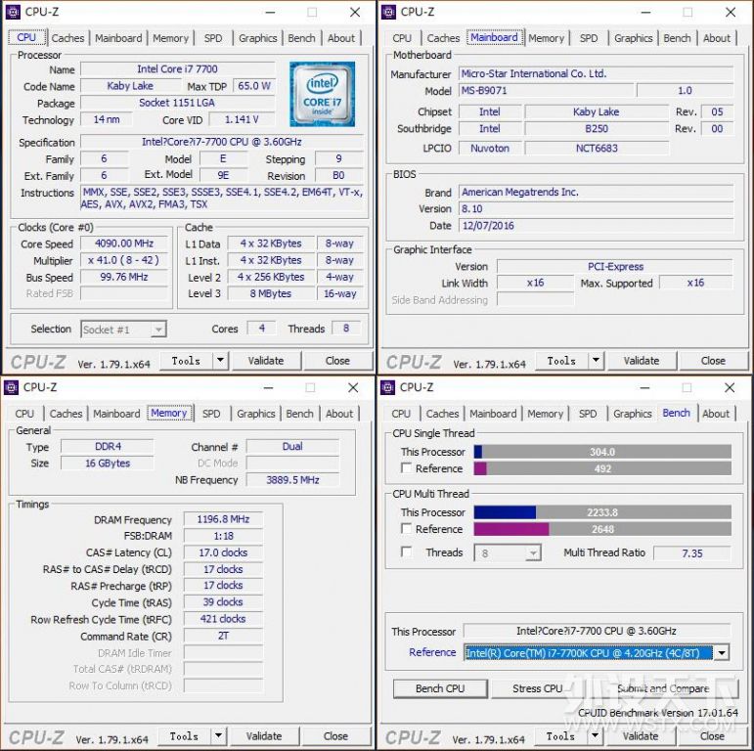This screenshot has height=751, width=754.
Task: Click Row Refresh Cycle Time 421 clocks
Action: pos(223,619)
